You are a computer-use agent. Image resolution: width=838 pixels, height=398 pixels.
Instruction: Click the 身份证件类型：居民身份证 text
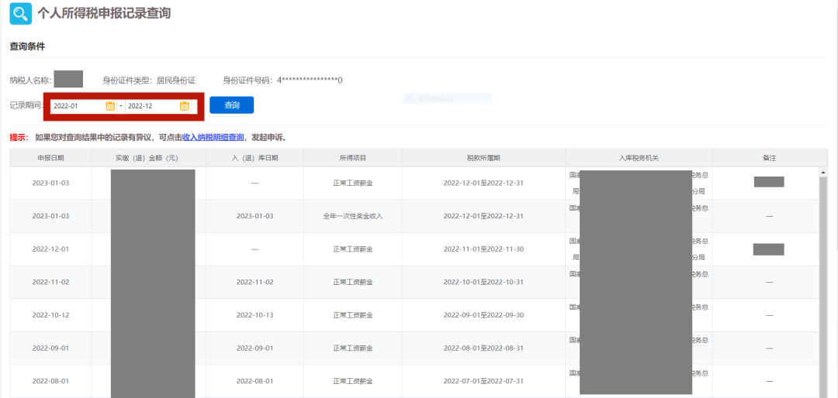149,81
